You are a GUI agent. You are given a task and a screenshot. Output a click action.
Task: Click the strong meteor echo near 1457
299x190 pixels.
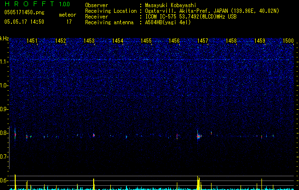199,136
